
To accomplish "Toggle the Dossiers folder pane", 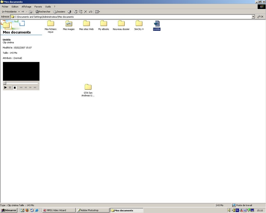I will click(59, 12).
